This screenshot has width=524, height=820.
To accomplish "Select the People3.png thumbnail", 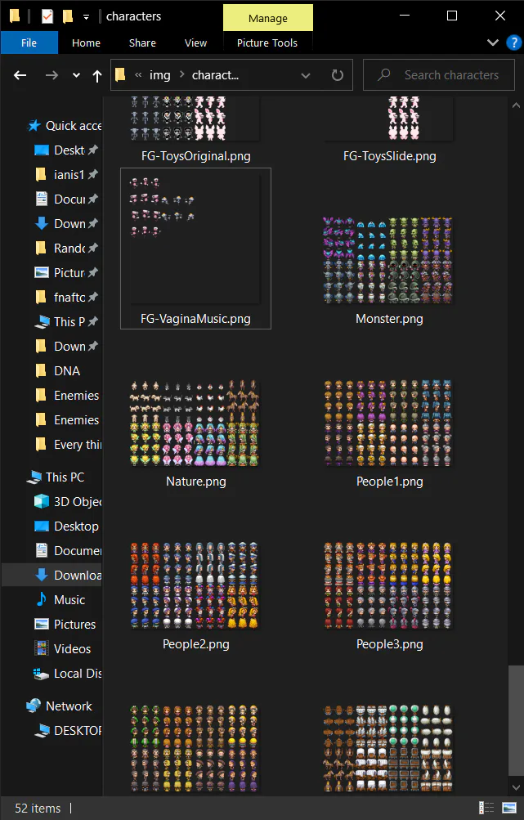I will (x=388, y=585).
